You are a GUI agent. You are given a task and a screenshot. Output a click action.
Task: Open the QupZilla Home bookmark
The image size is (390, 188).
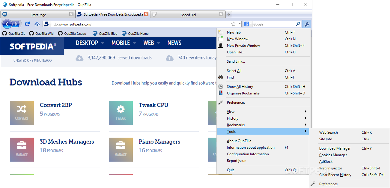tap(135, 34)
